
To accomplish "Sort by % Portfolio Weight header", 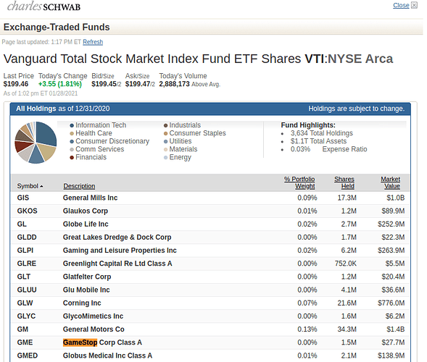I will click(299, 182).
